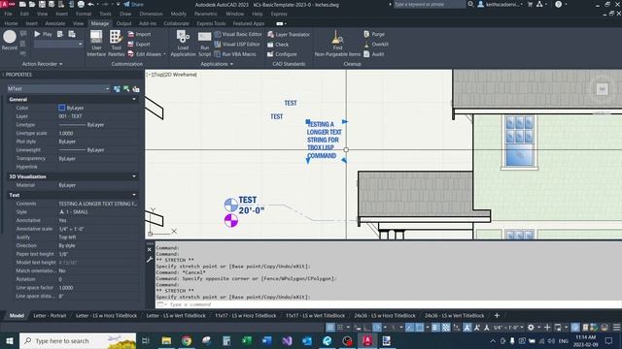Viewport: 622px width, 349px height.
Task: Click Find Non-Purgeable Items
Action: (x=337, y=44)
